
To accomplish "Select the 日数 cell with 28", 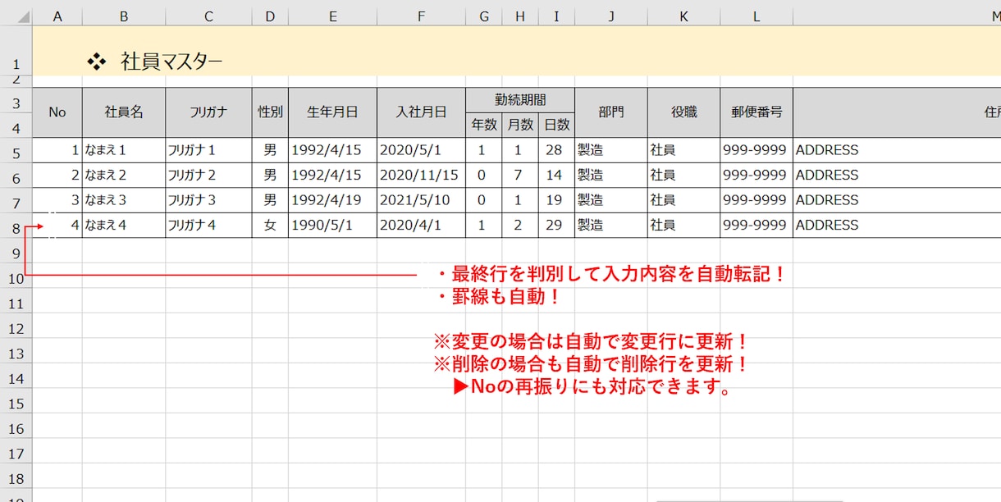I will [556, 150].
